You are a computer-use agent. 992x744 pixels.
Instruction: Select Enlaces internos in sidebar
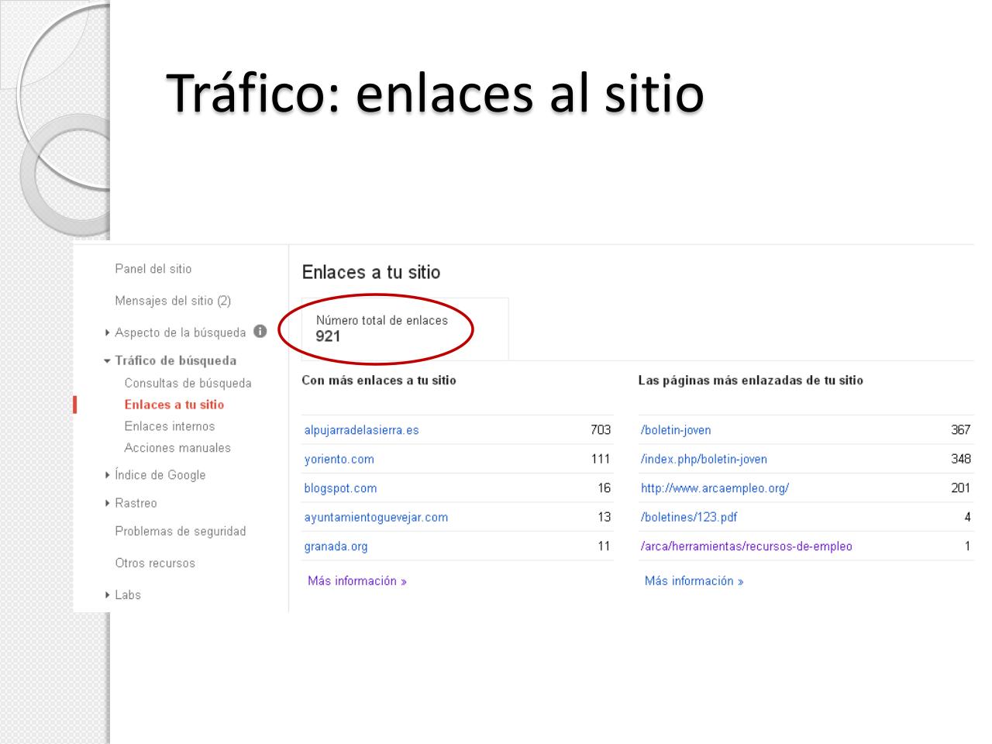click(169, 426)
